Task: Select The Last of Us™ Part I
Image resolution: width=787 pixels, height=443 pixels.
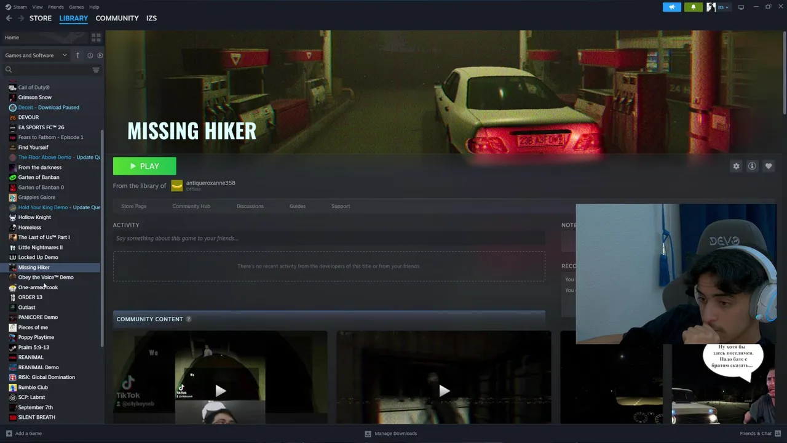Action: (44, 237)
